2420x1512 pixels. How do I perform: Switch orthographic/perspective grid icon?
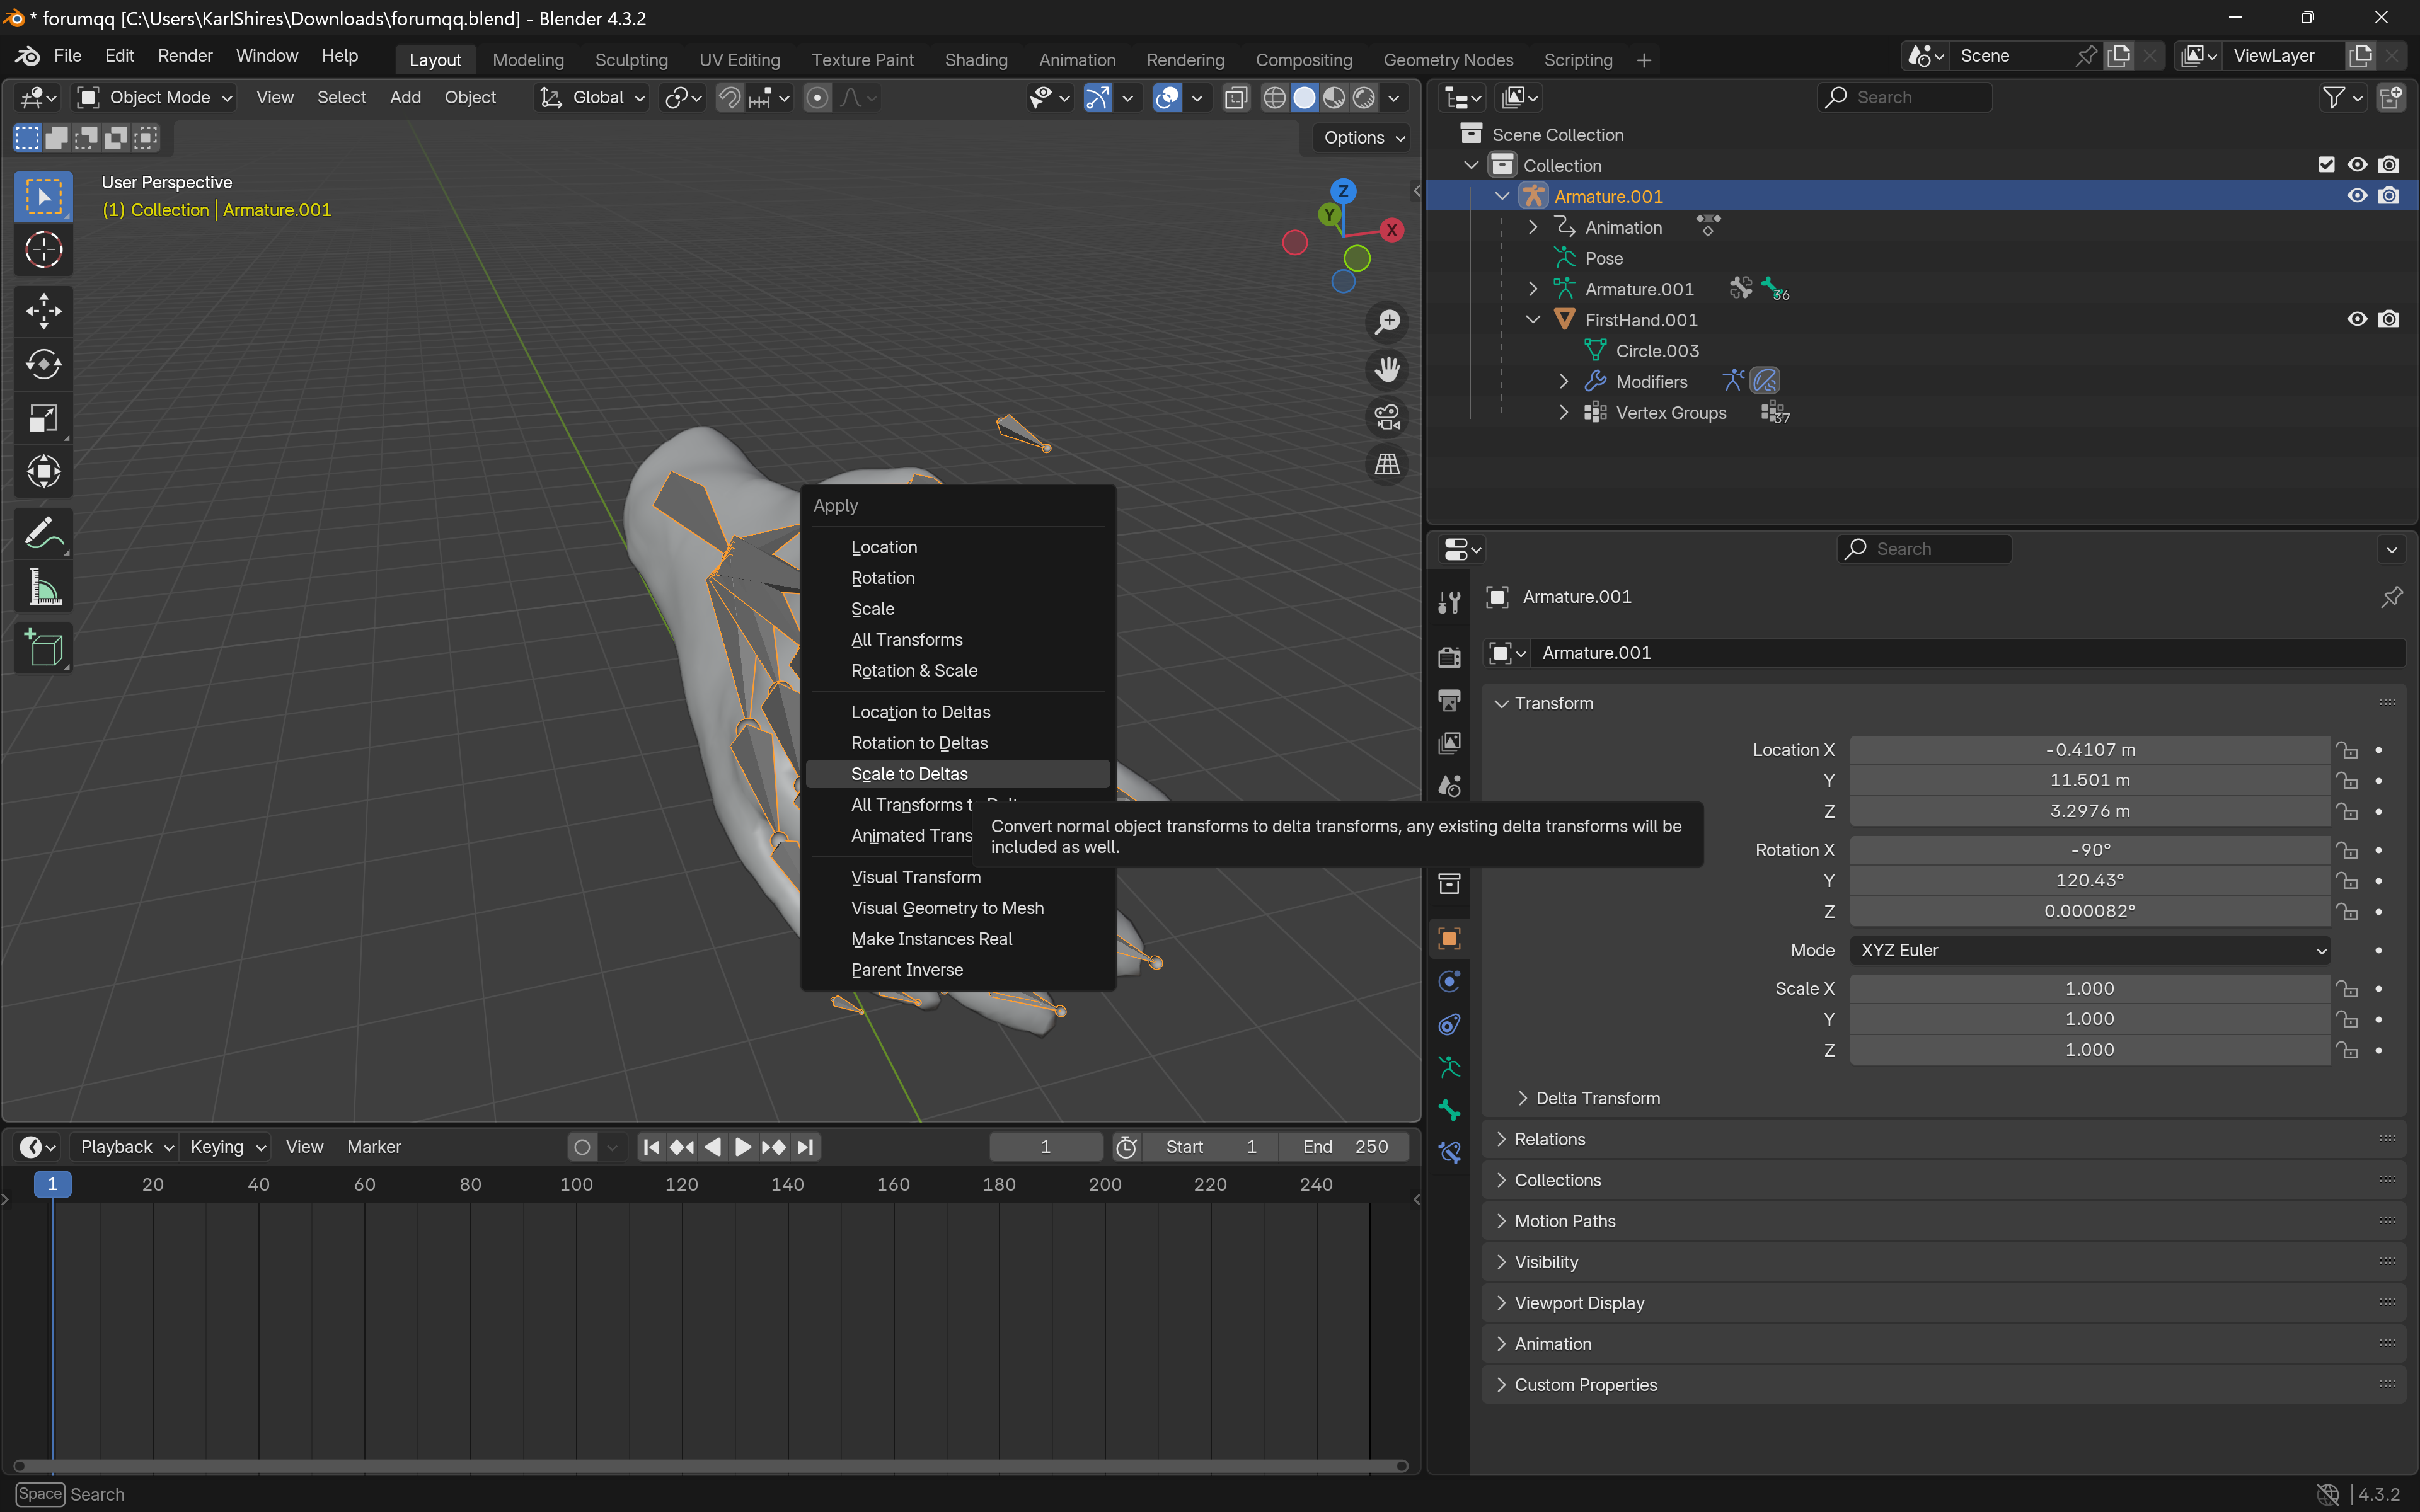(x=1387, y=465)
